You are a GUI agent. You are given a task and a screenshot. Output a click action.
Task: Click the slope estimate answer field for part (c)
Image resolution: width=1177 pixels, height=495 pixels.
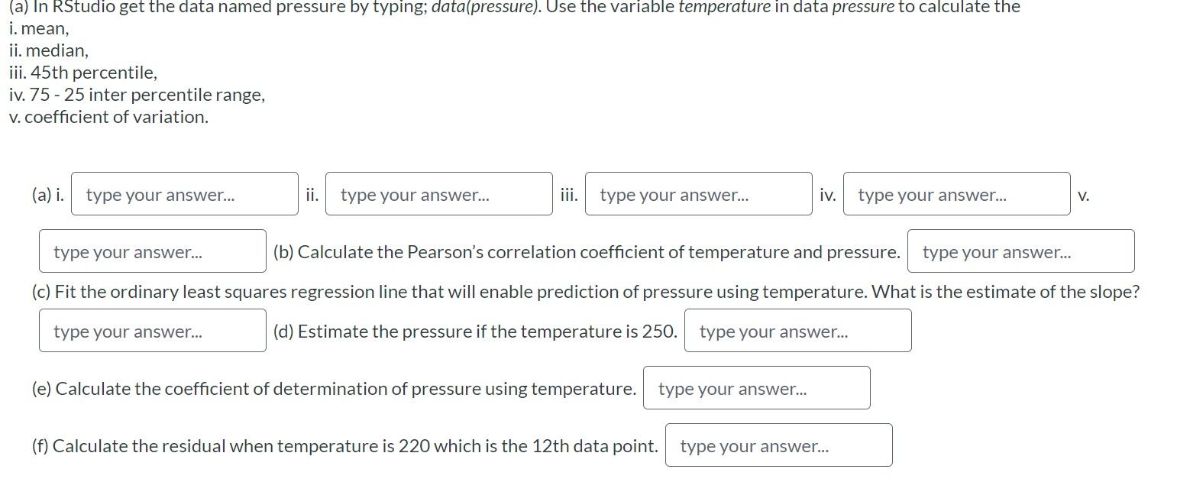151,330
